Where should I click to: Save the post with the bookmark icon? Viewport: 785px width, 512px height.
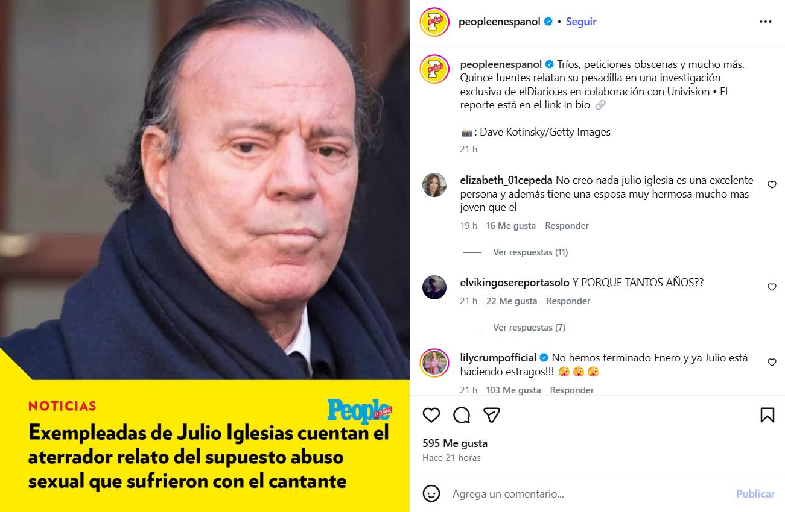click(x=767, y=415)
